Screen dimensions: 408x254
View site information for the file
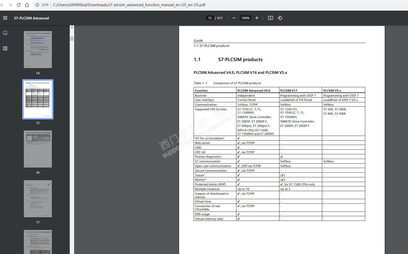click(37, 5)
